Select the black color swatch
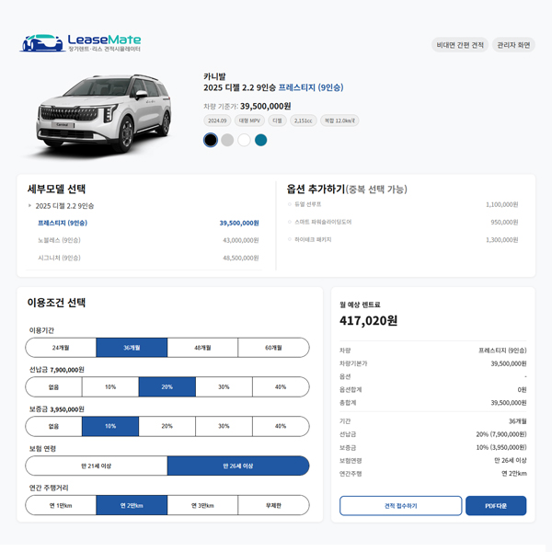The height and width of the screenshot is (552, 552). point(211,140)
